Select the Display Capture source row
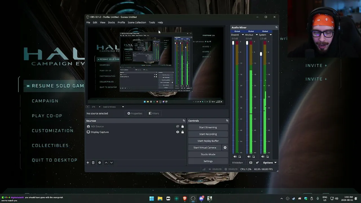The width and height of the screenshot is (361, 203). tap(136, 132)
